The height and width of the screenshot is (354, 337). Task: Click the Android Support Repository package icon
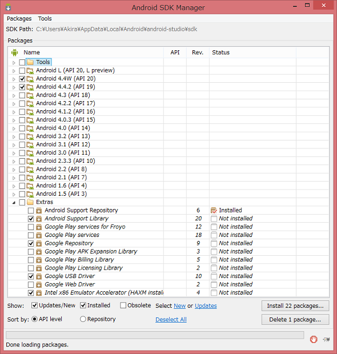point(39,211)
